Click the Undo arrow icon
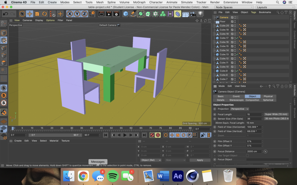The width and height of the screenshot is (297, 185). (5, 14)
